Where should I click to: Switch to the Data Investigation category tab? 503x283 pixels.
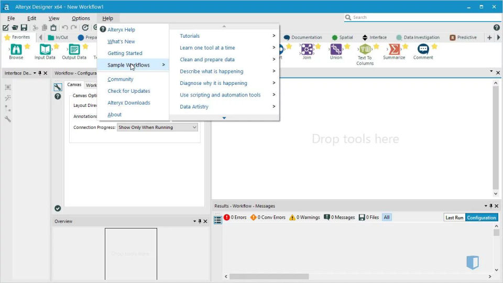pos(418,38)
